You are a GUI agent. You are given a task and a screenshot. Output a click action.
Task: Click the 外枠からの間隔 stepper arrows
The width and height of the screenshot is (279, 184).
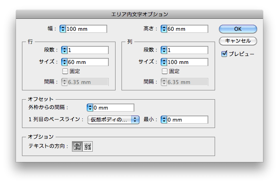pos(90,108)
